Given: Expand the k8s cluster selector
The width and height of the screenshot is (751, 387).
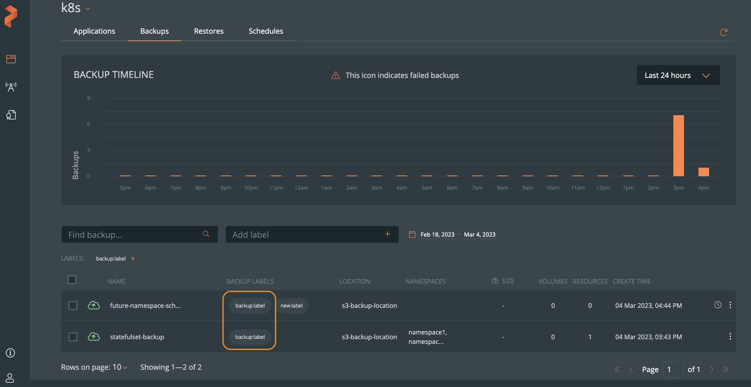Looking at the screenshot, I should (x=88, y=9).
